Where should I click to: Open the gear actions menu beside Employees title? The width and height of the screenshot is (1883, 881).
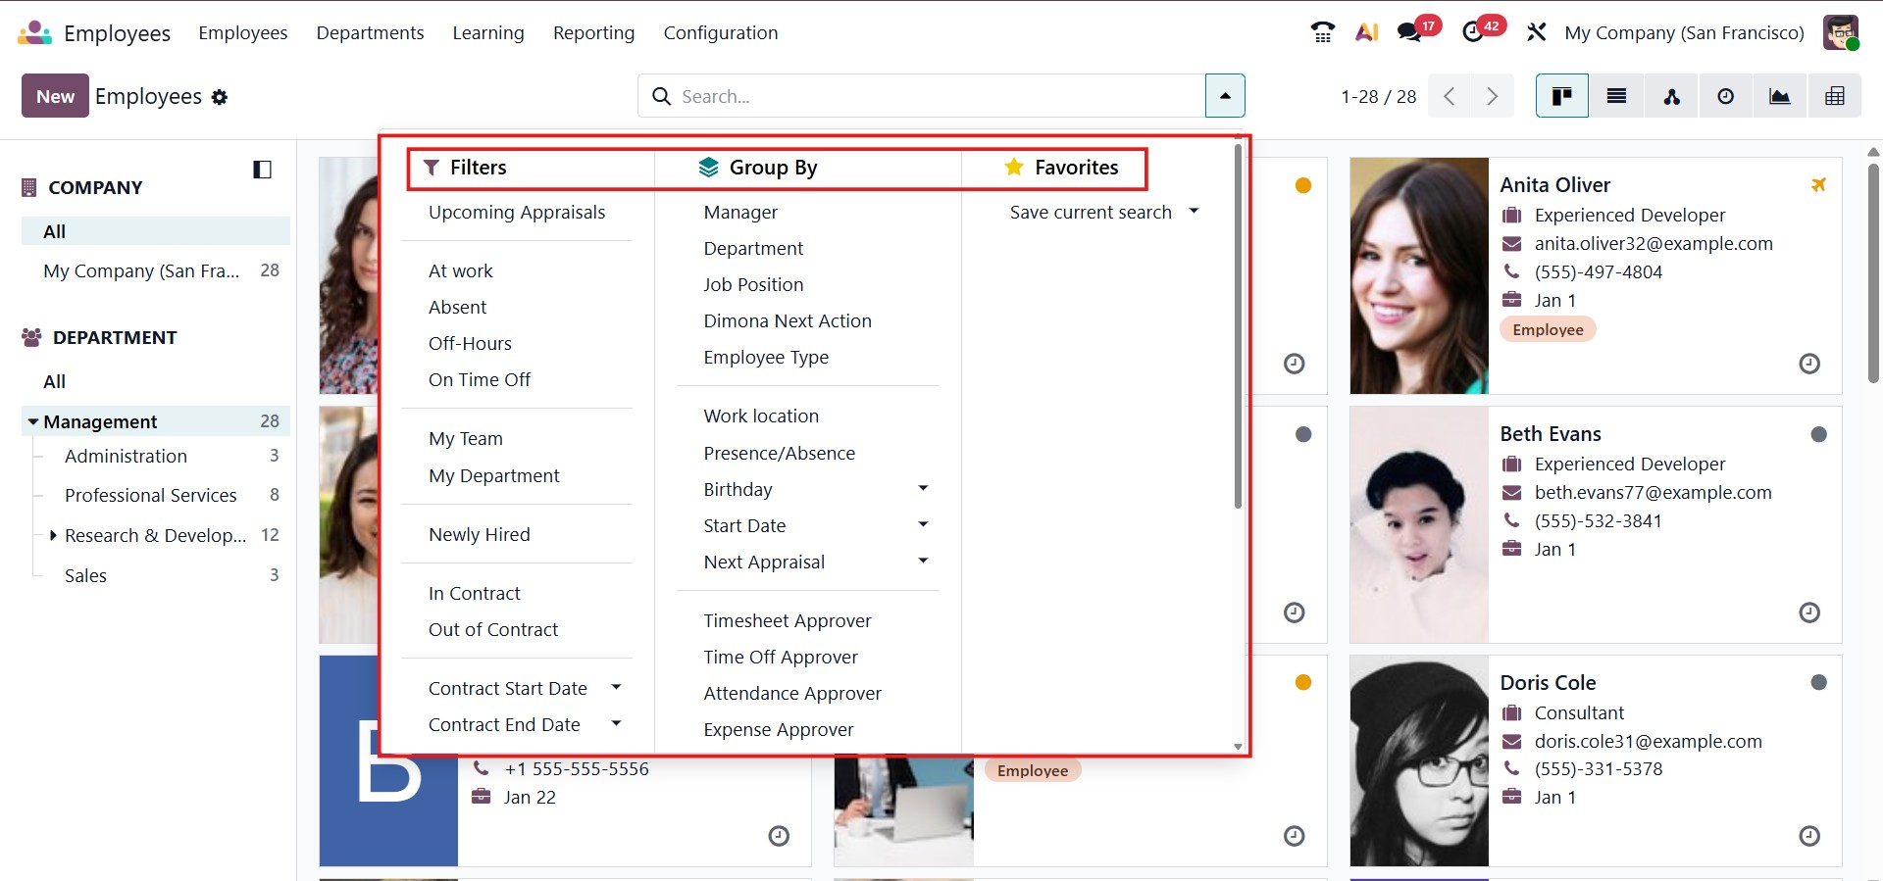[x=220, y=97]
